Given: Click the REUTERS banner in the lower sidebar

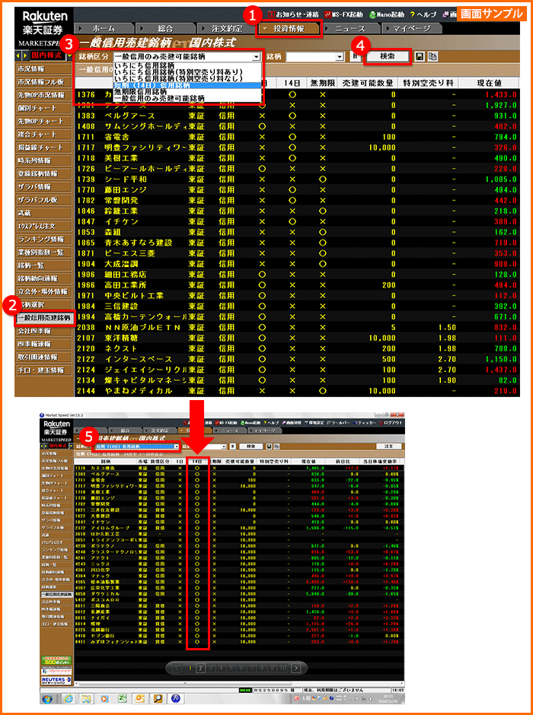Looking at the screenshot, I should point(57,680).
